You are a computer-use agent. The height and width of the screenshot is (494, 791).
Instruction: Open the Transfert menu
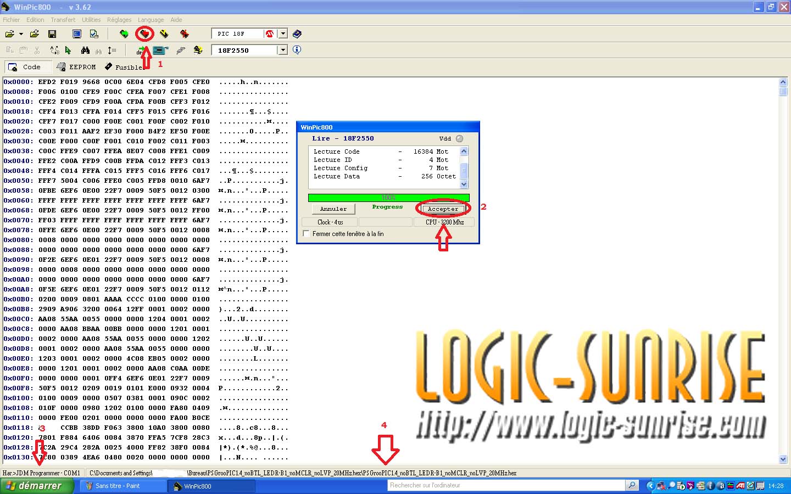[63, 20]
